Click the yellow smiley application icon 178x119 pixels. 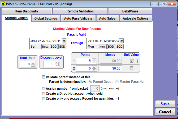click(x=3, y=4)
